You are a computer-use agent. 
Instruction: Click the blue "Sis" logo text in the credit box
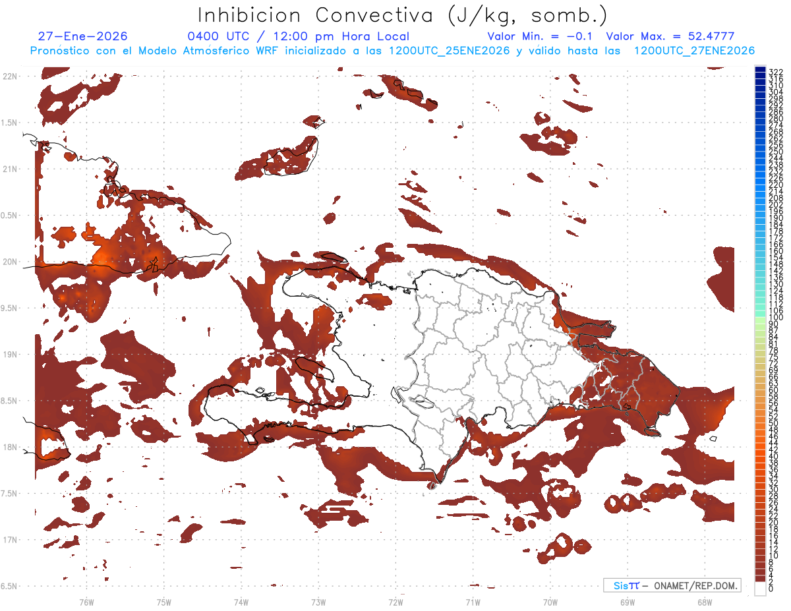[621, 585]
